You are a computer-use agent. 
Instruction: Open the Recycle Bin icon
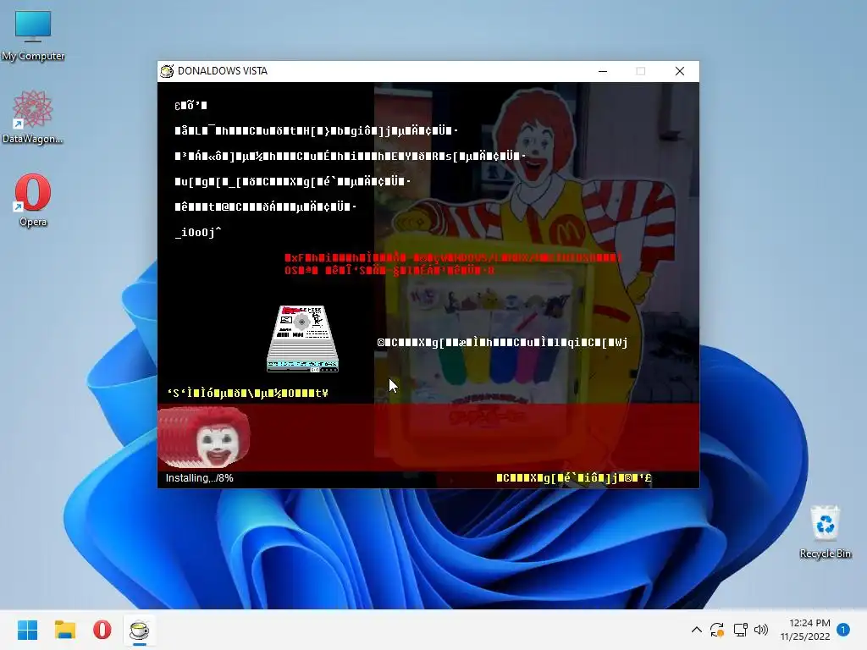coord(825,532)
